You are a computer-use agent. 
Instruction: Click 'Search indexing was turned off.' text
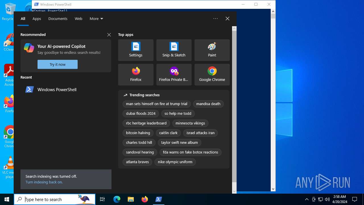click(x=51, y=177)
